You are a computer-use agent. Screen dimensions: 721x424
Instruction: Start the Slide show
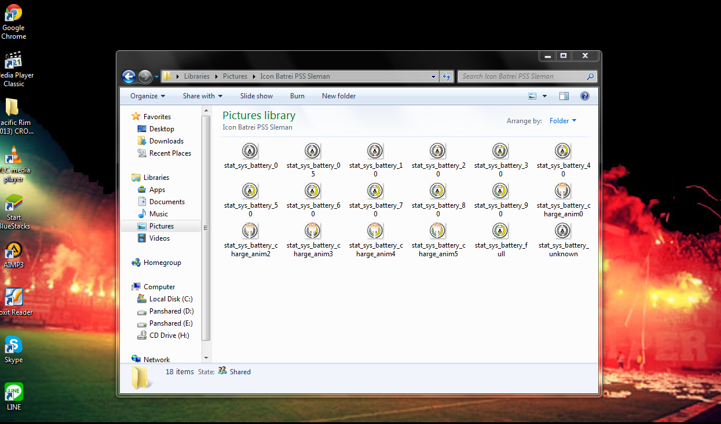257,96
